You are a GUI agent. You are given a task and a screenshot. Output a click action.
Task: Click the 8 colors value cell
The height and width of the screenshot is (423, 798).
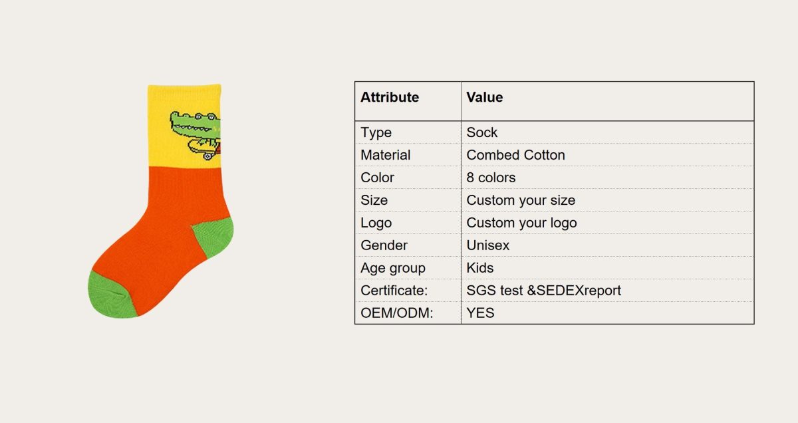[x=491, y=178]
